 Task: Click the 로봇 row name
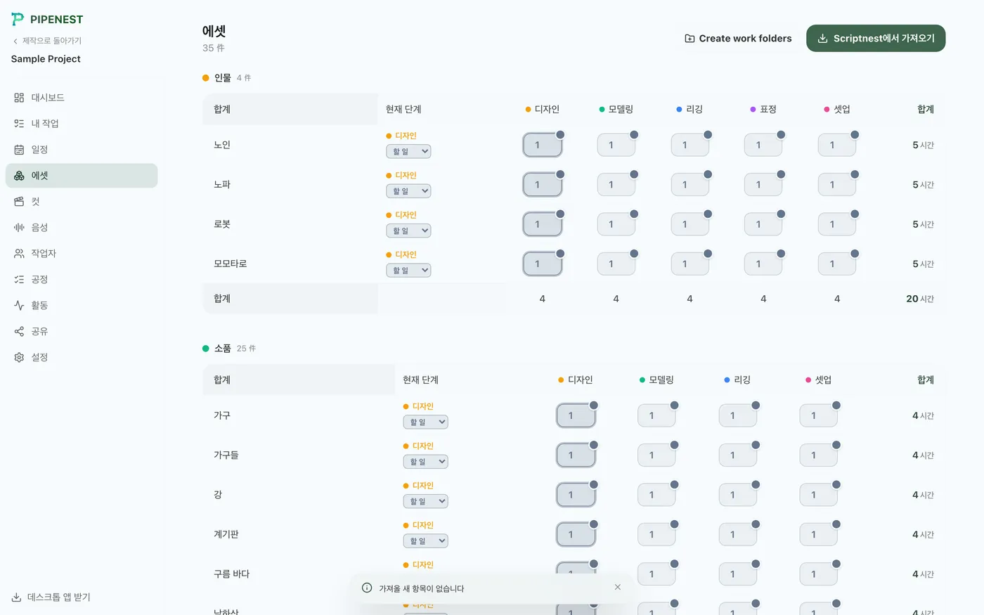pos(222,224)
